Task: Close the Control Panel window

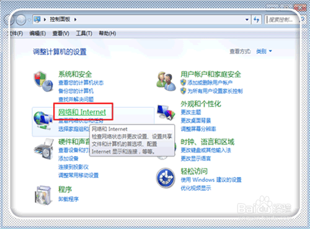Action: pyautogui.click(x=301, y=7)
